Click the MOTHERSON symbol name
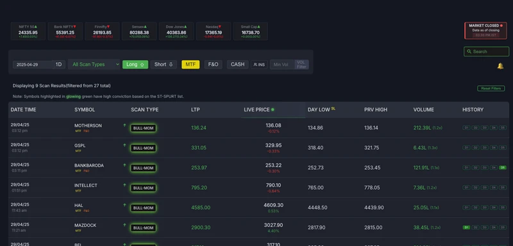 pos(88,126)
